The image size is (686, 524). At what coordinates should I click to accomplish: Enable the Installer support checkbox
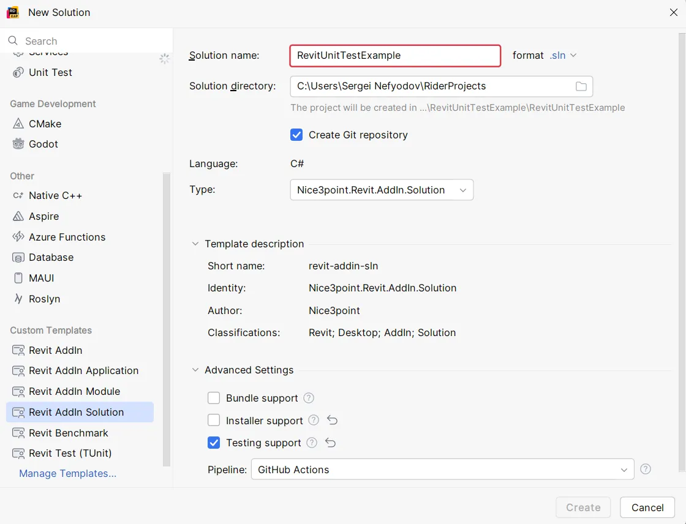click(214, 421)
